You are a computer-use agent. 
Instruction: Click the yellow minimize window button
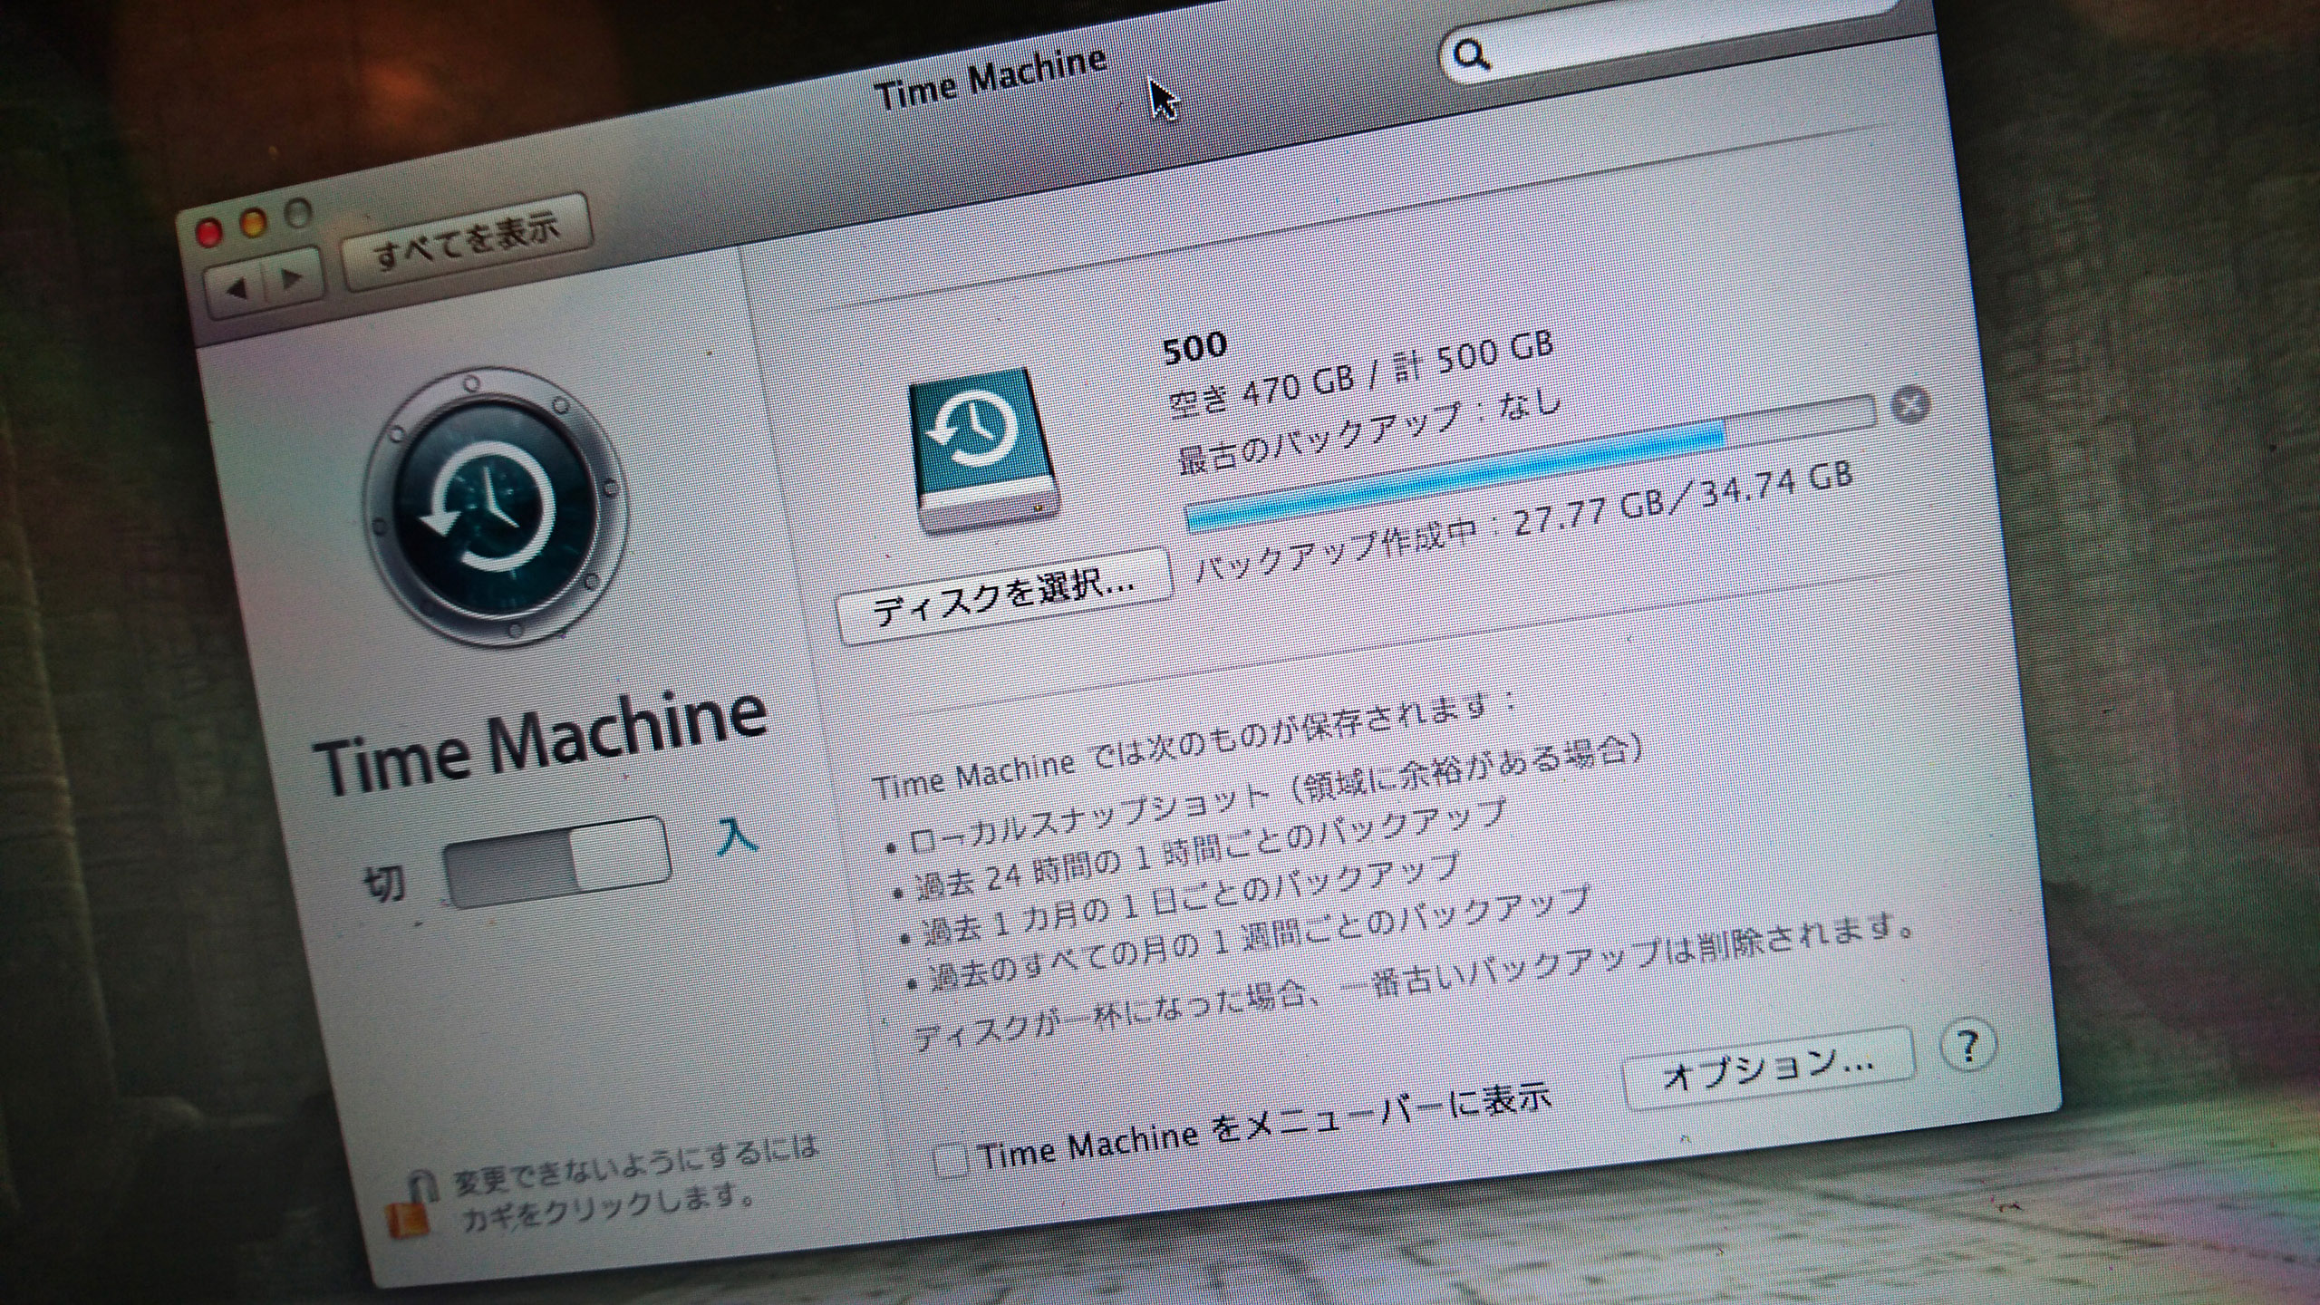[x=254, y=223]
